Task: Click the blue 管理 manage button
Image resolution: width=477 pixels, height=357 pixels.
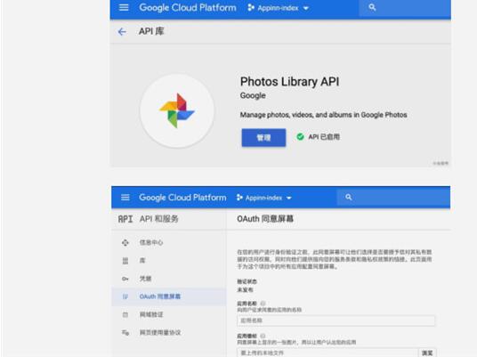Action: click(263, 138)
